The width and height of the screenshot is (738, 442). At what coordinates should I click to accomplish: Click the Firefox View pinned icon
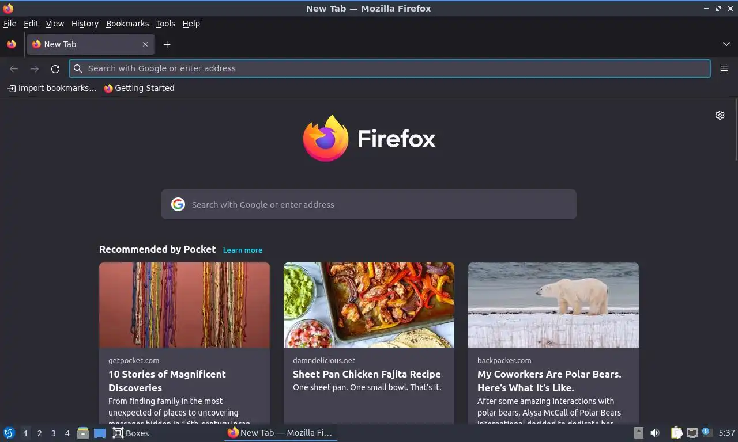12,44
